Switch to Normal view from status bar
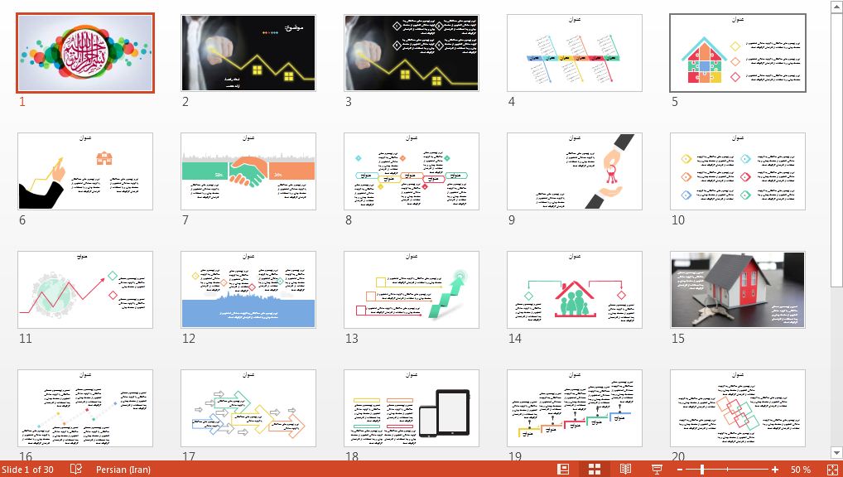 click(564, 470)
